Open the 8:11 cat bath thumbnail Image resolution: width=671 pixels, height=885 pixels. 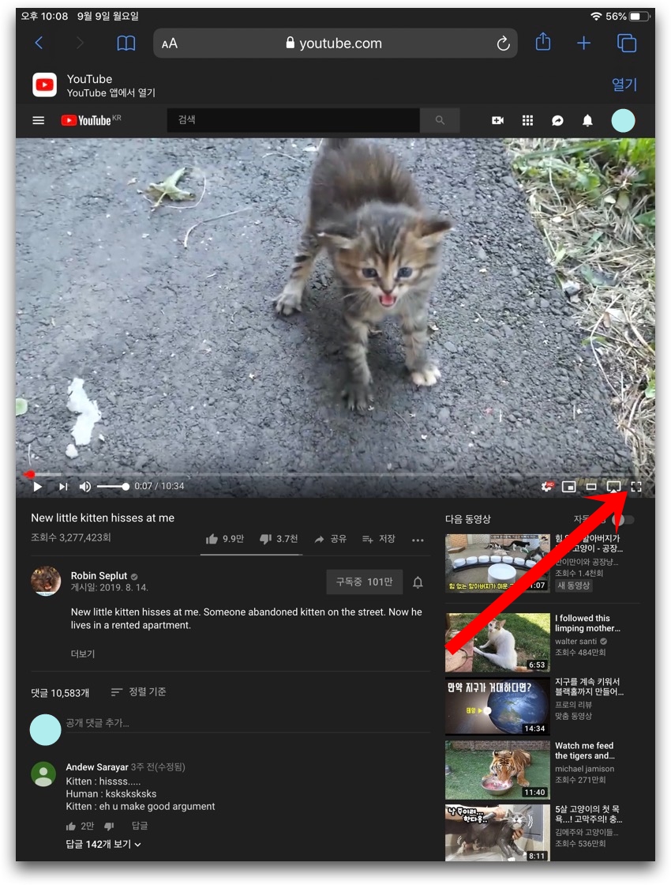click(497, 833)
